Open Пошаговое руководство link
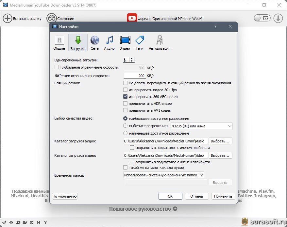The height and width of the screenshot is (227, 287). coord(143,209)
